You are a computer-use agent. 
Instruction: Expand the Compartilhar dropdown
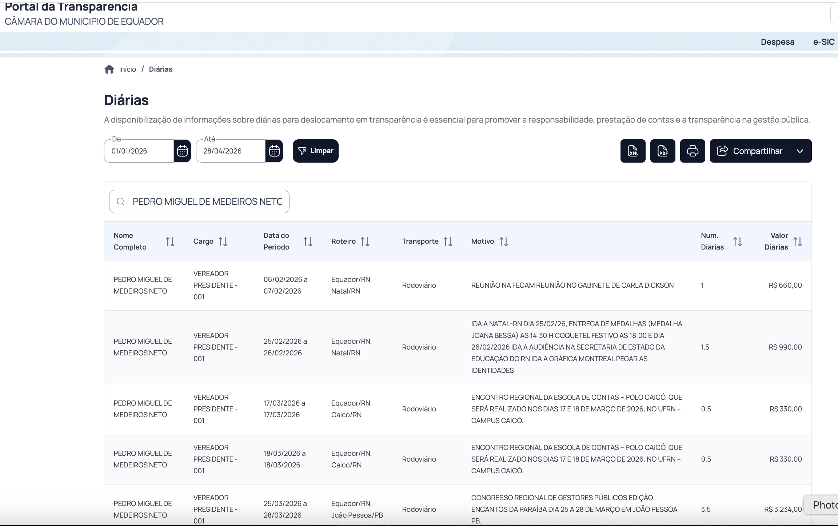[761, 151]
